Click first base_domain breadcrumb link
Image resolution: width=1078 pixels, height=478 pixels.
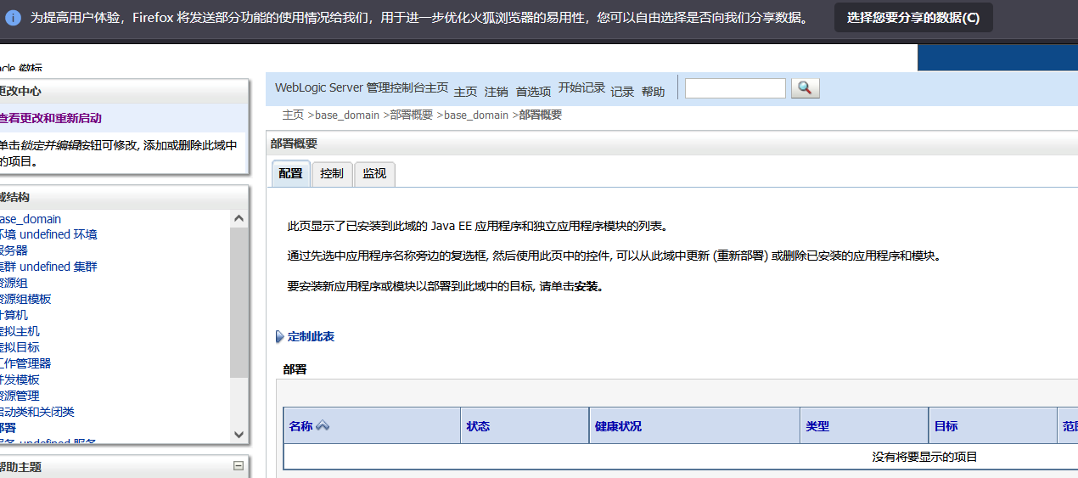[347, 115]
